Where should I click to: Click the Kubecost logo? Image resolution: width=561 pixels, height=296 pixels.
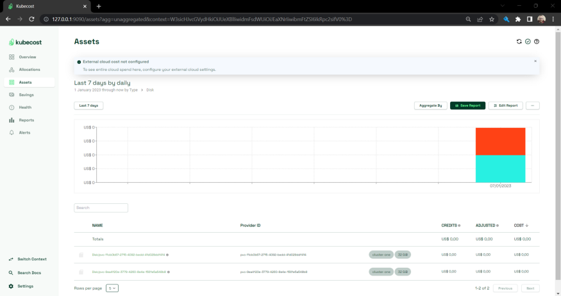pyautogui.click(x=25, y=42)
